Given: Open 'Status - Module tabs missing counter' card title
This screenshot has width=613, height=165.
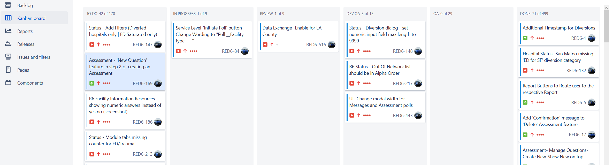Looking at the screenshot, I should point(118,140).
